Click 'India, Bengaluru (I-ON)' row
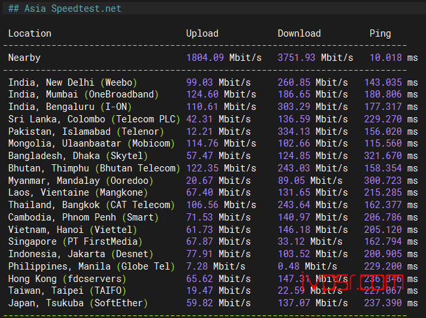 [x=70, y=107]
